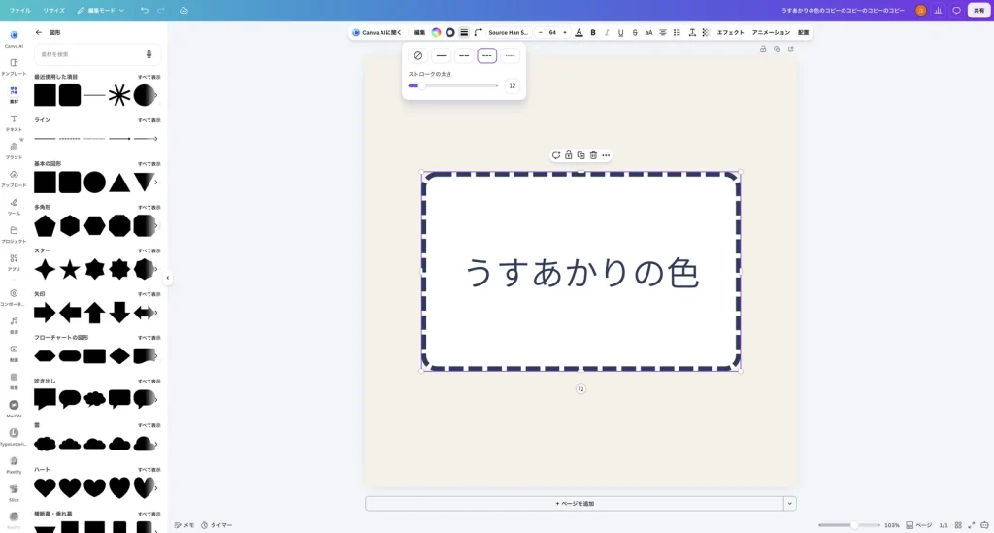Image resolution: width=994 pixels, height=533 pixels.
Task: Click the ストロークの太さ stroke weight slider
Action: click(453, 85)
